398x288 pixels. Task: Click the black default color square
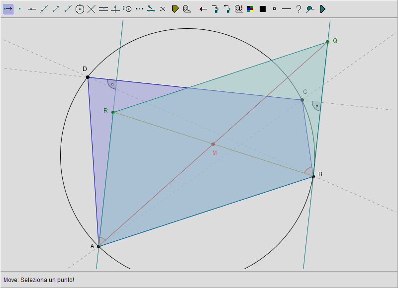pyautogui.click(x=263, y=9)
